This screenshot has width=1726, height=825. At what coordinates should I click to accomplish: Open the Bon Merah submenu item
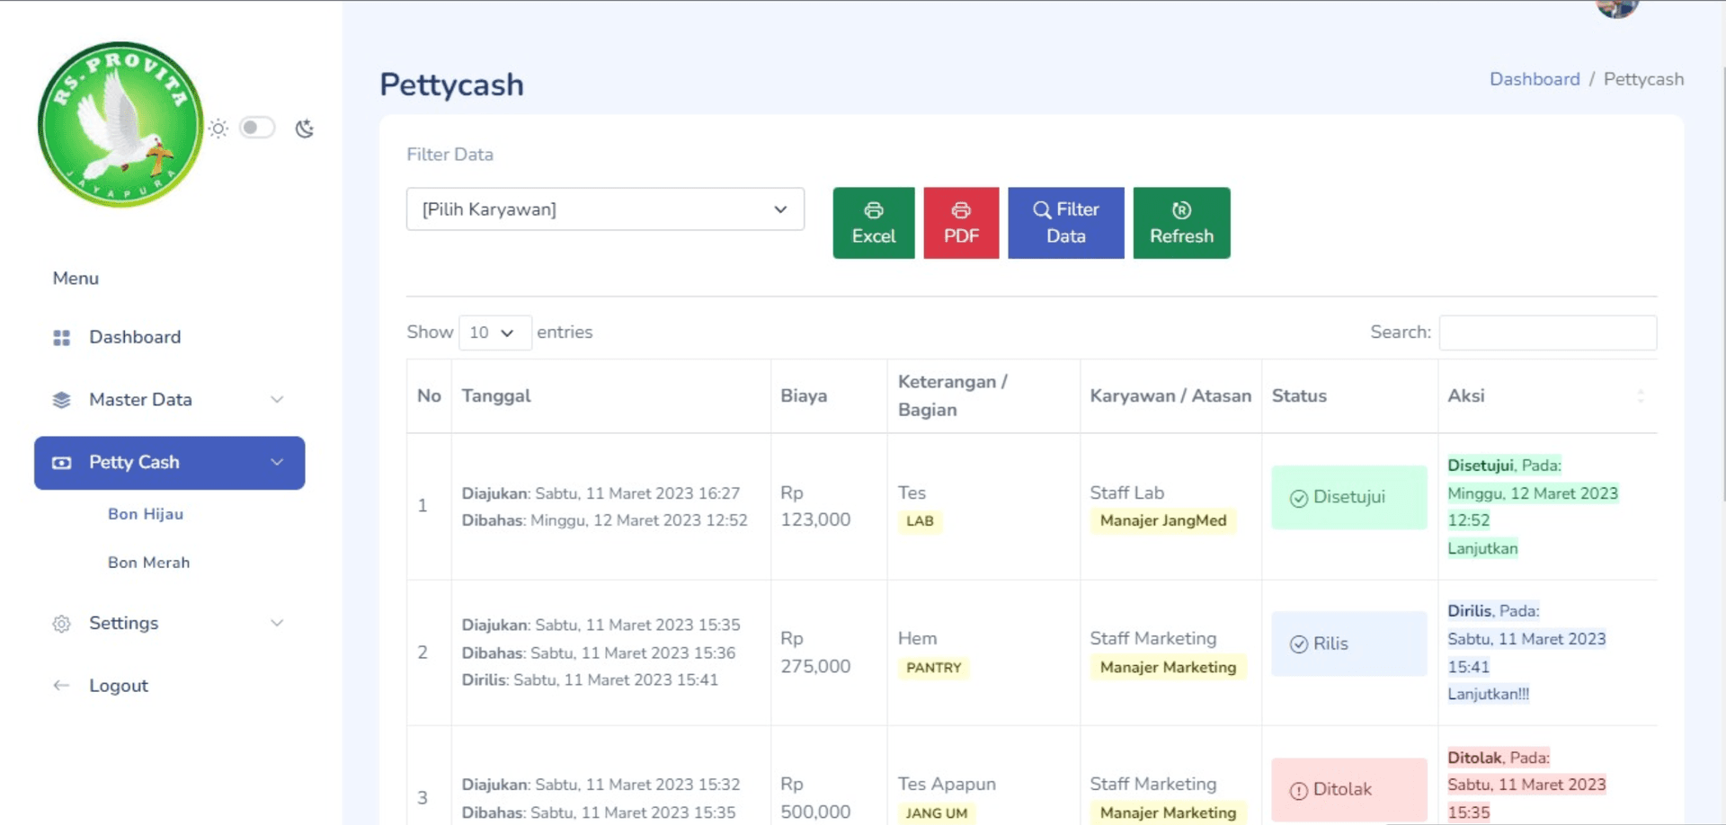pos(149,563)
